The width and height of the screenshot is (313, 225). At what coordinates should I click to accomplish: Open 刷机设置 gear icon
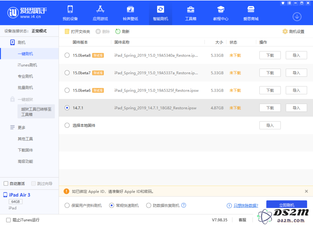coord(285,32)
